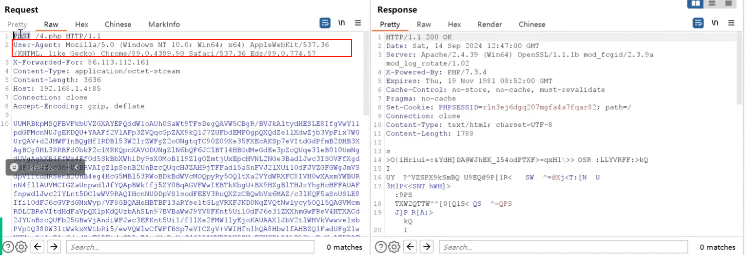Toggle non-printable characters (\n) in Response panel
Image resolution: width=745 pixels, height=255 pixels.
point(715,23)
